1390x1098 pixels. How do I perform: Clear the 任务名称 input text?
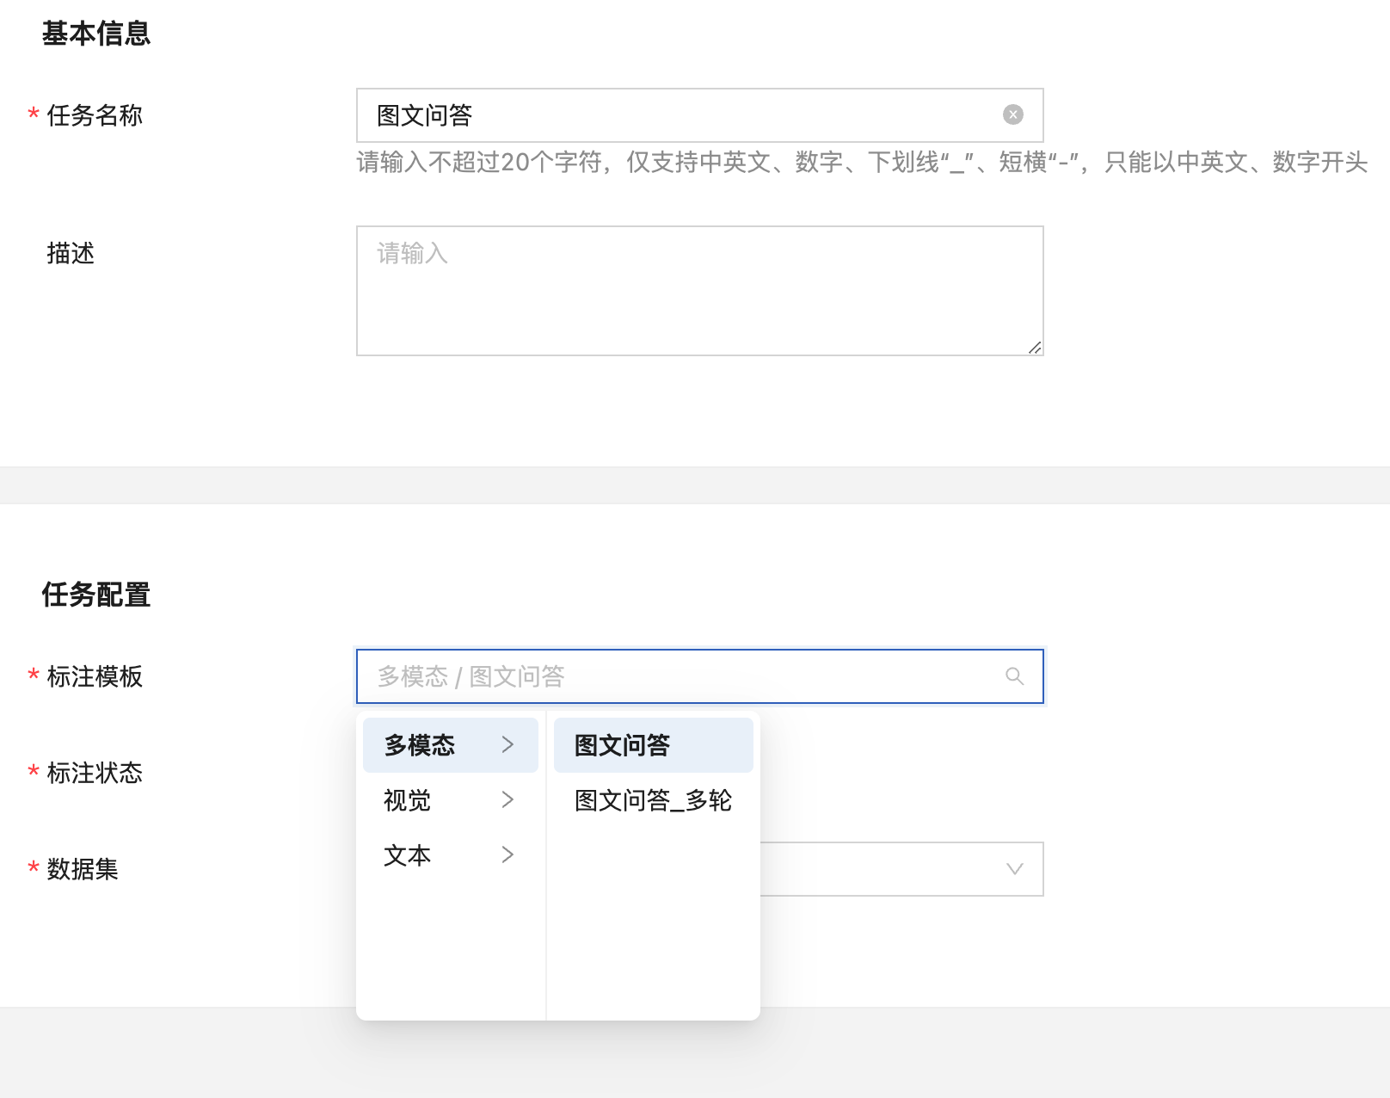pos(1013,114)
